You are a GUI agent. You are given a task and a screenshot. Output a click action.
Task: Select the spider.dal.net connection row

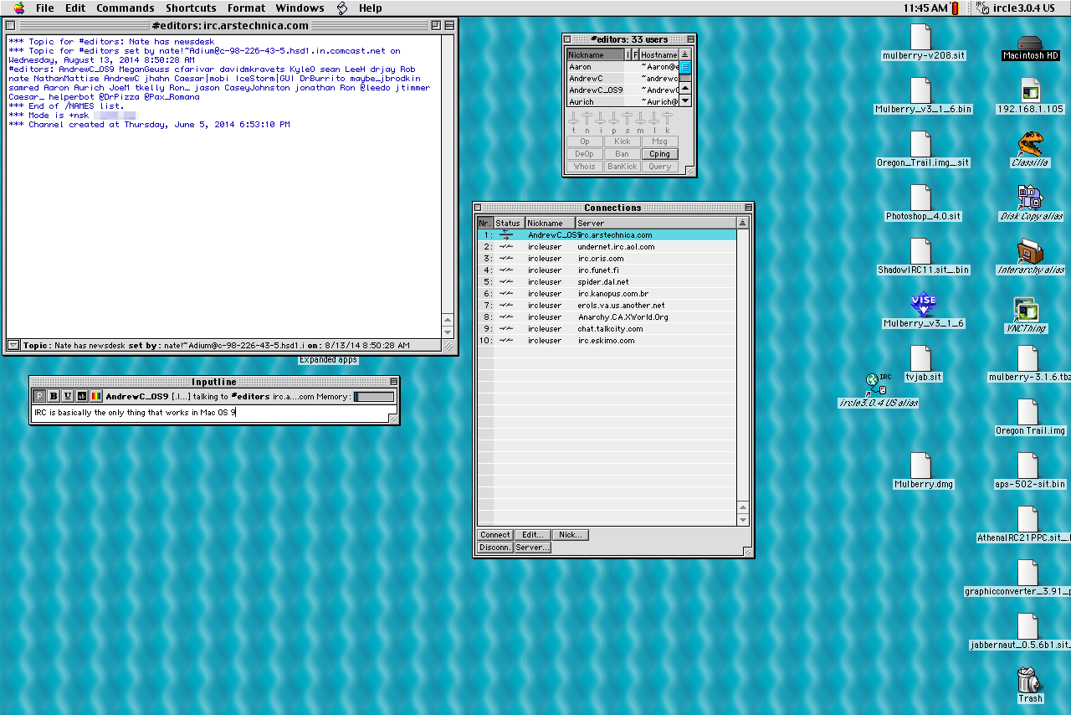[607, 282]
